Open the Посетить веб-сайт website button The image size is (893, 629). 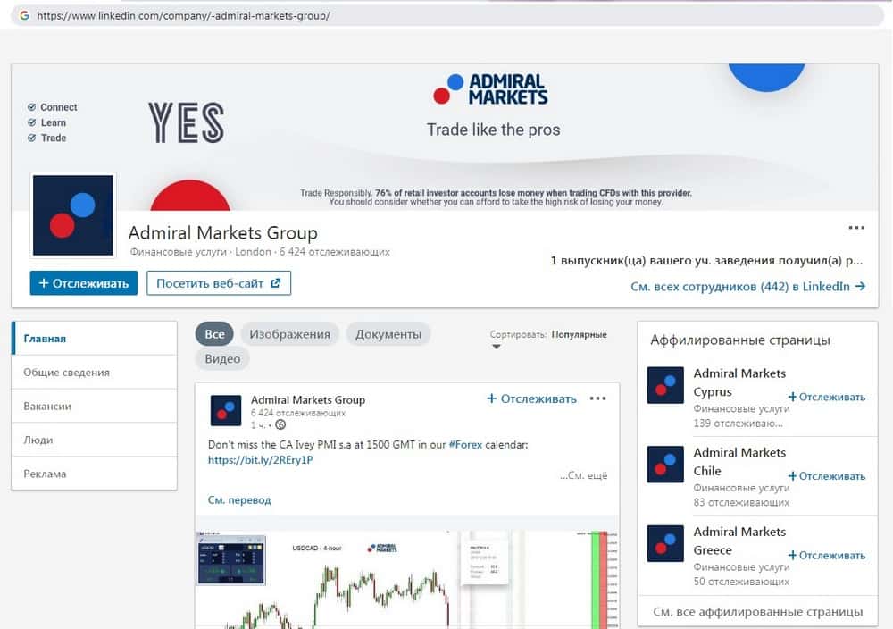click(x=219, y=283)
